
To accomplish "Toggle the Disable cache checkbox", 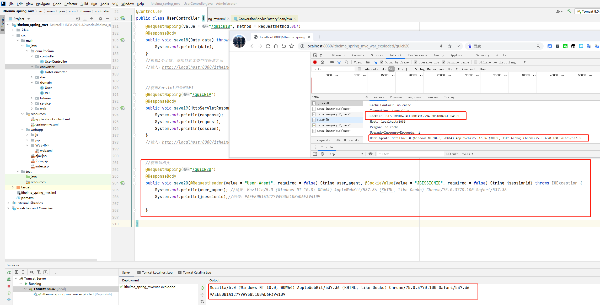I will 444,62.
